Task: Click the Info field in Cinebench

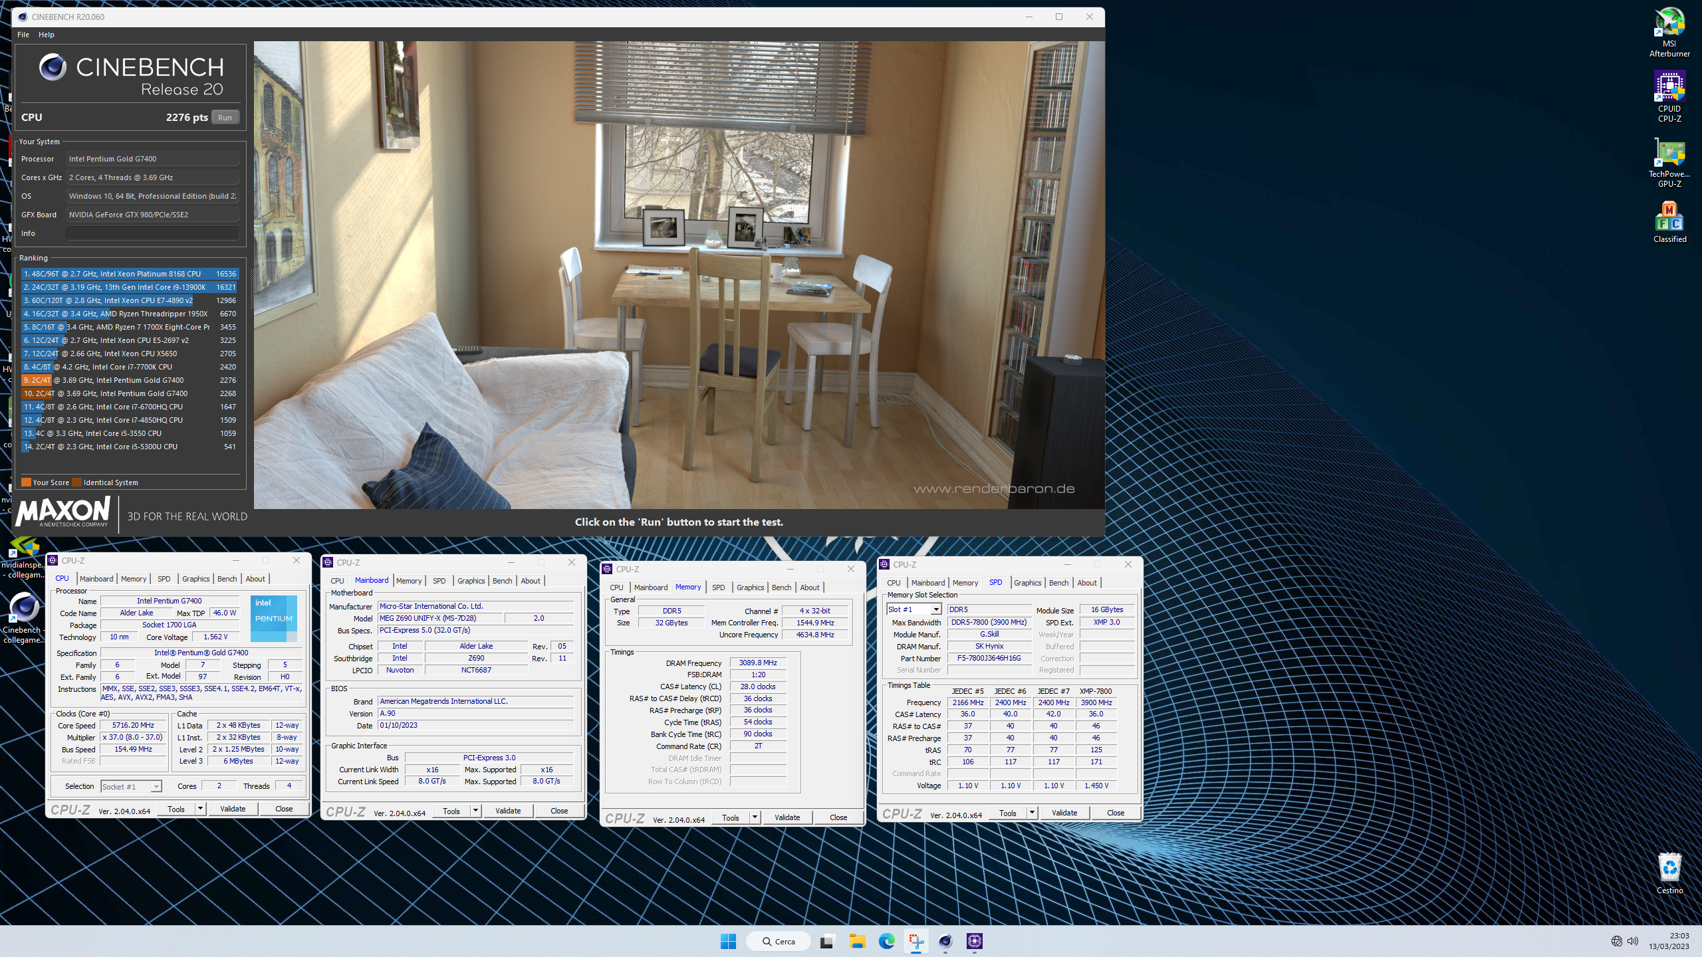Action: pos(152,233)
